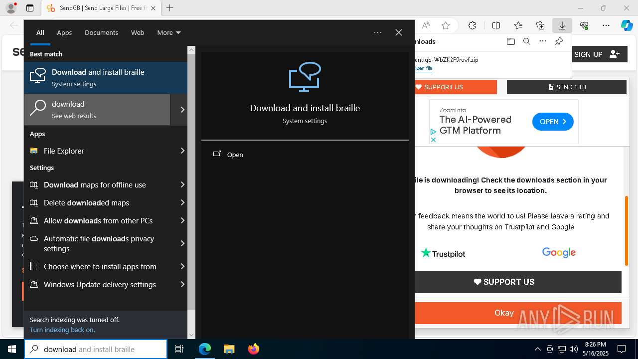Toggle Edge split screen icon

pos(496,25)
